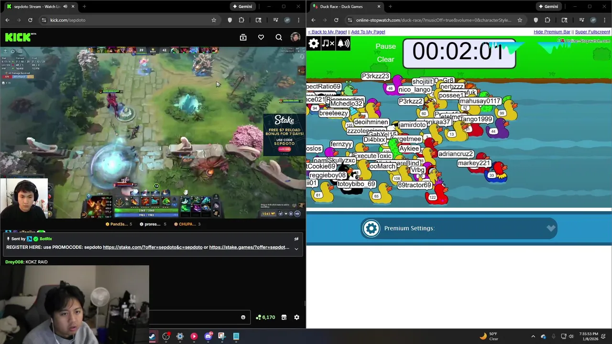Bookmark Duck Race page with star
The image size is (612, 344).
click(520, 20)
